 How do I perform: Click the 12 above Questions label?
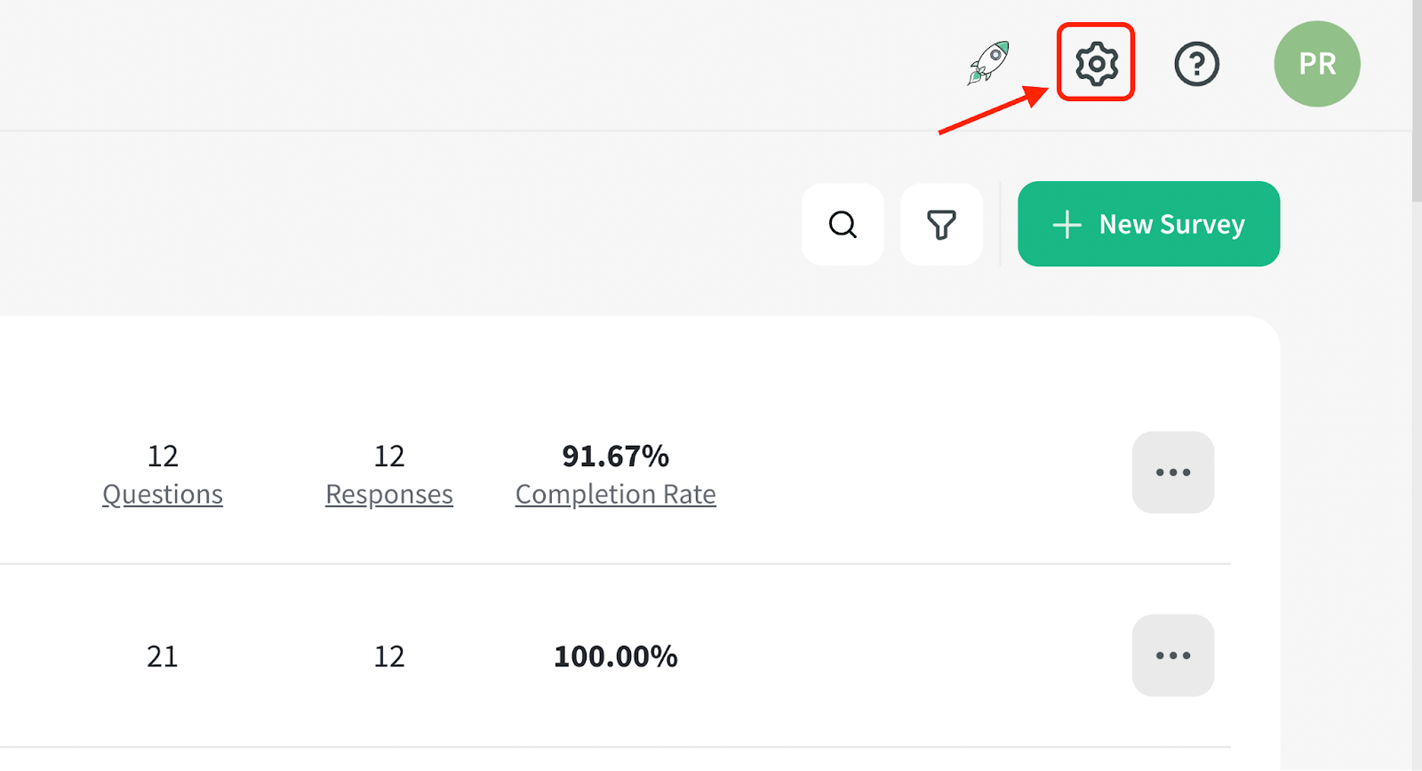point(163,456)
